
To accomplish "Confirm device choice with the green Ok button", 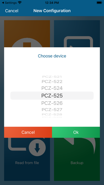I will point(76,132).
